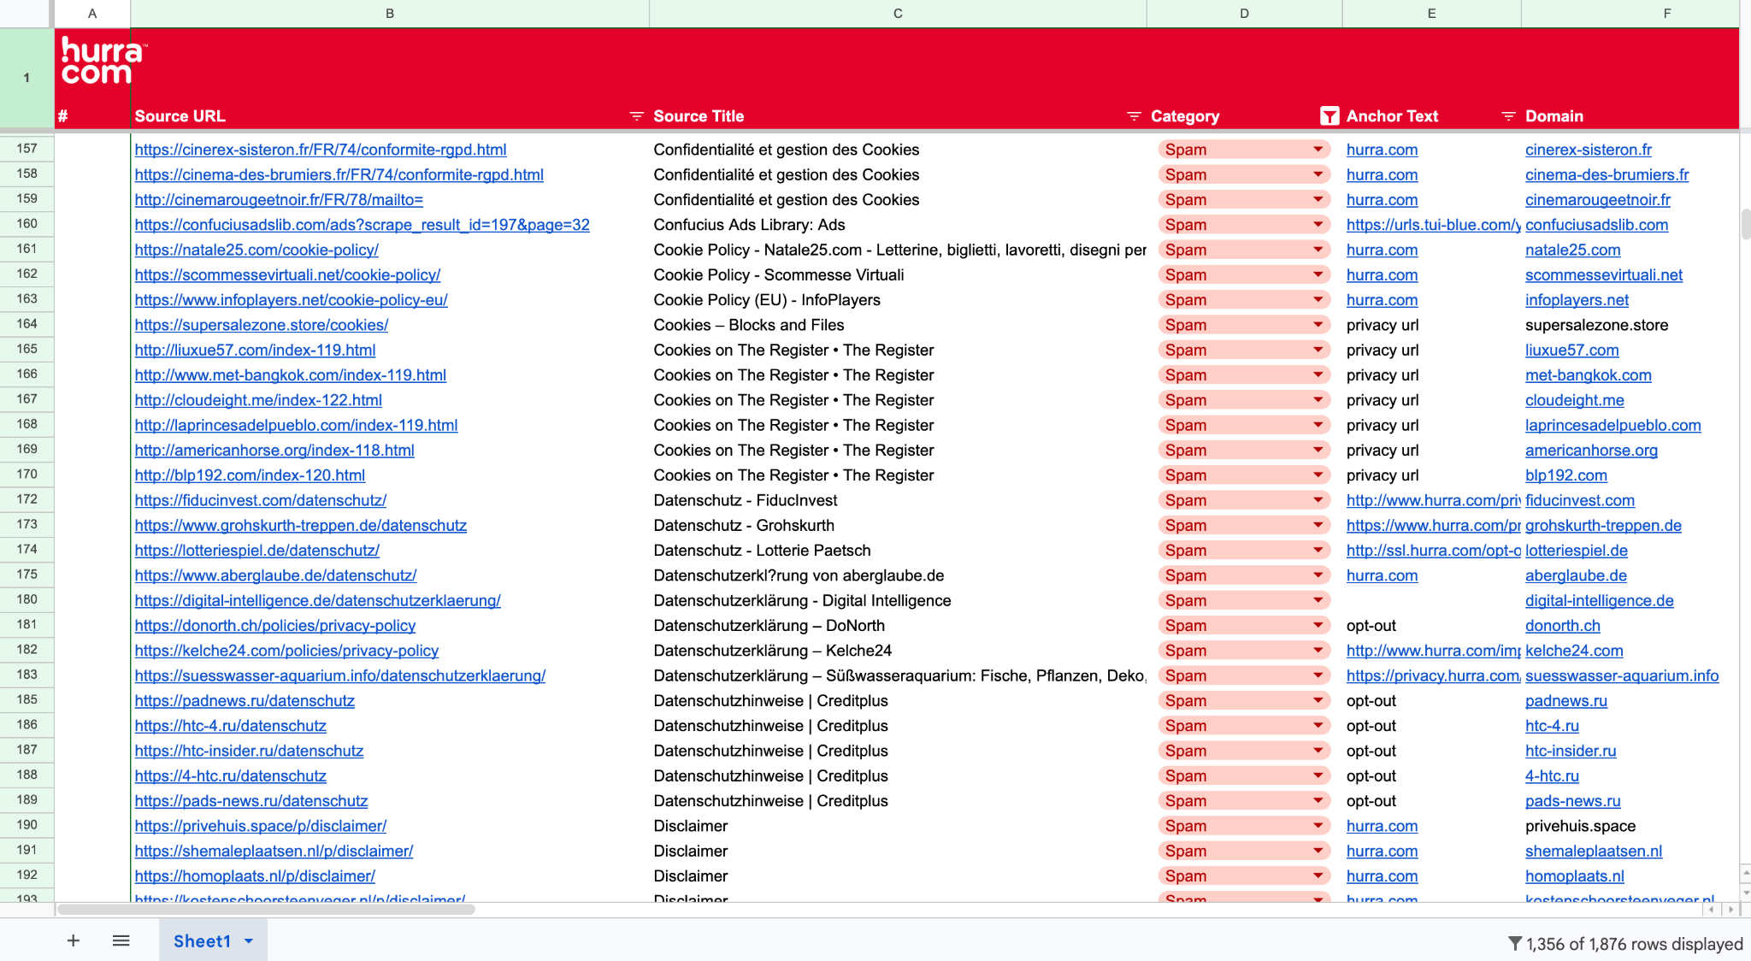
Task: Open the Anchor Text column filter icon
Action: point(1508,116)
